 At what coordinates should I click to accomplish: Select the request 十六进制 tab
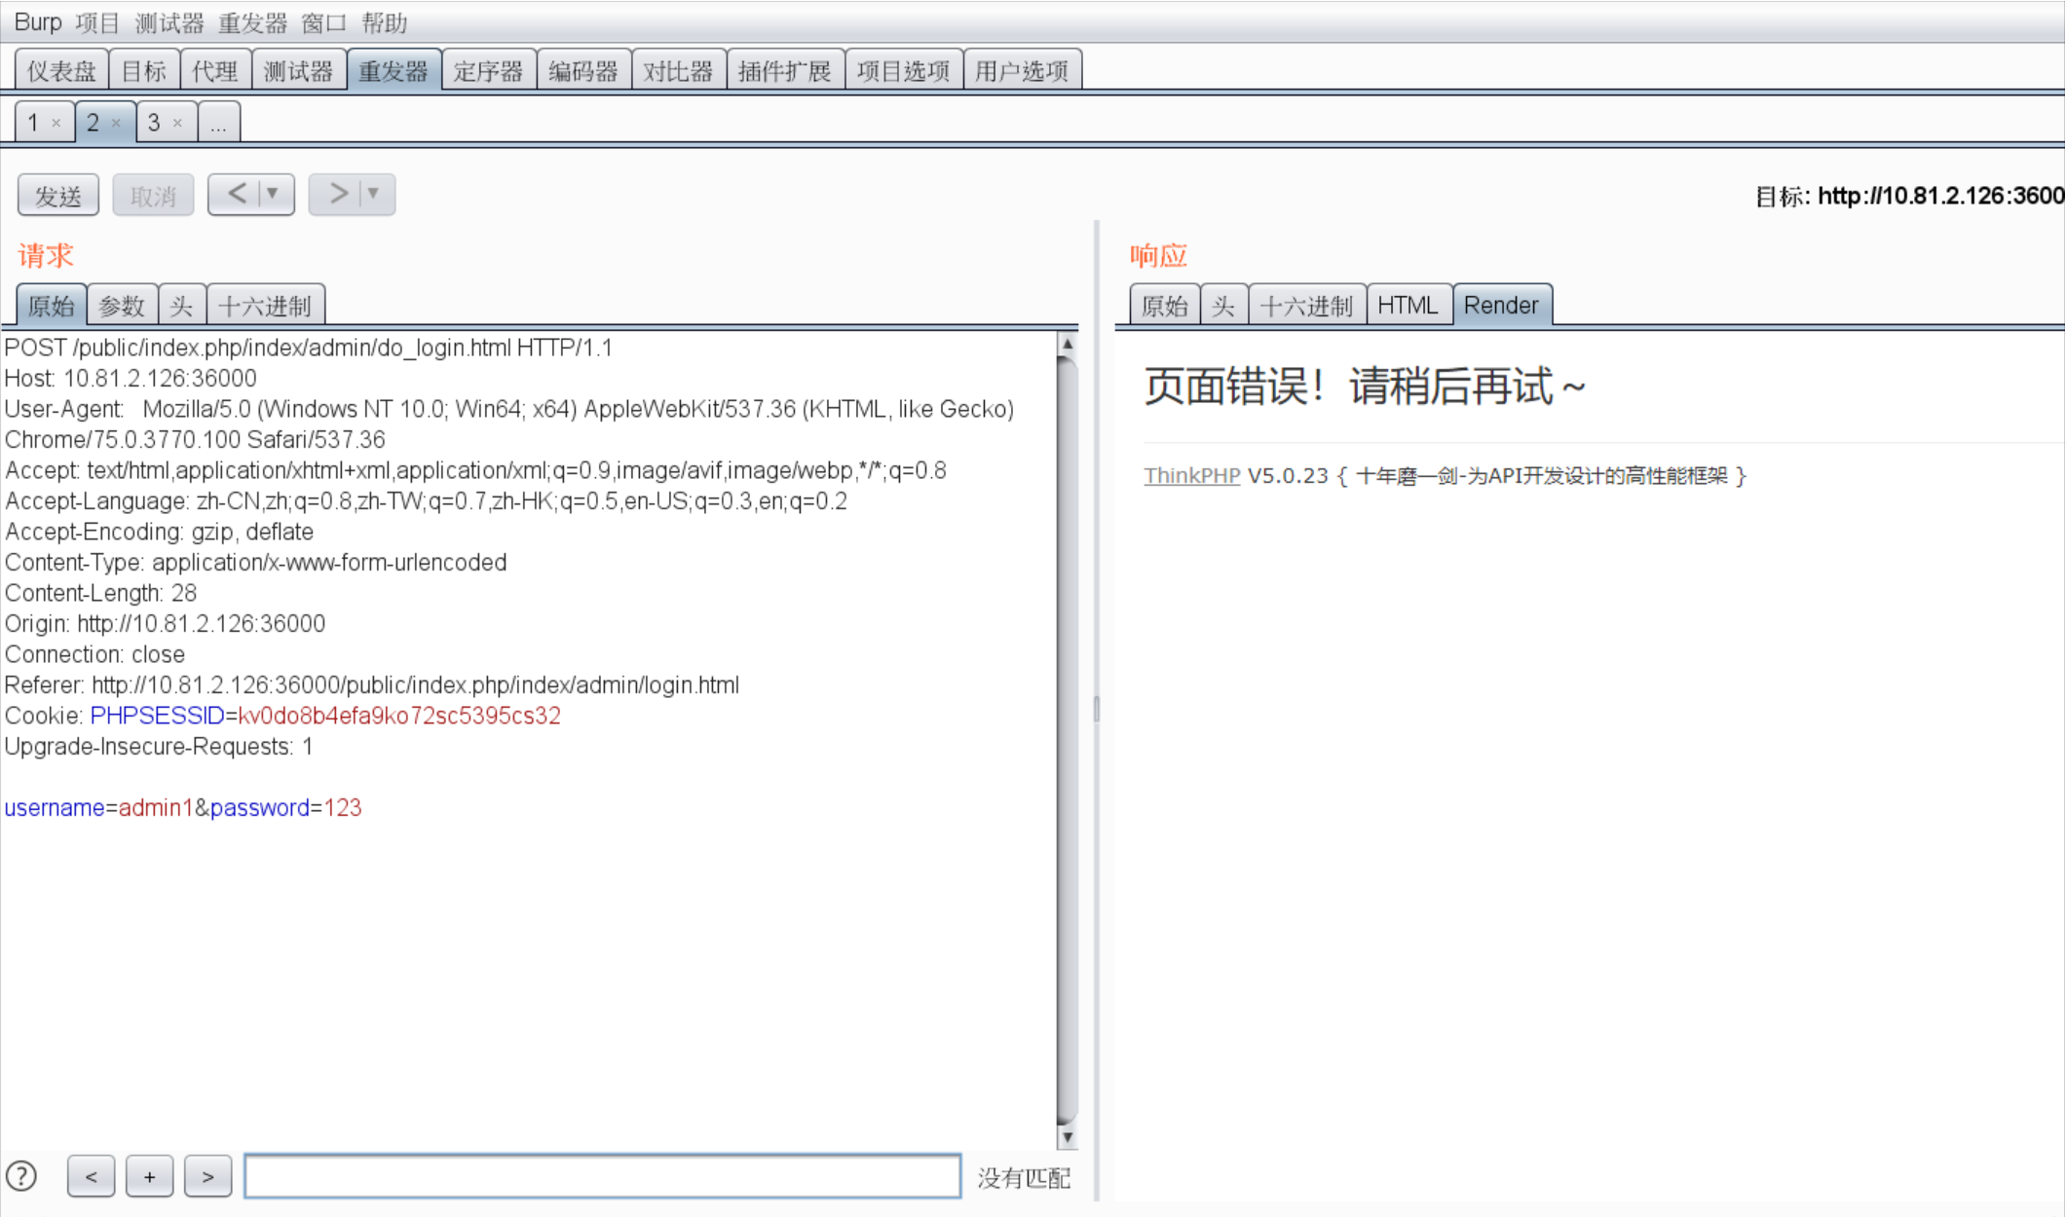[266, 306]
